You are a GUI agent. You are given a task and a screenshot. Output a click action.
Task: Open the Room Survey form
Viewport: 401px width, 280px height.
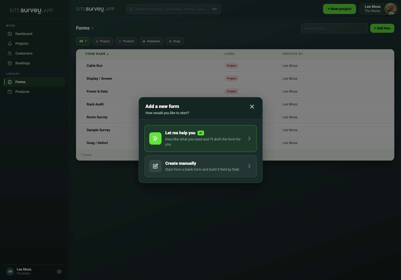tap(97, 117)
